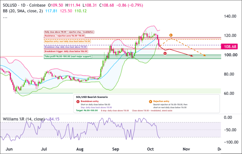Screen dimensions: 242x154
Task: Click 'Stop: daily close back above 110.00' text
Action: 96,108
